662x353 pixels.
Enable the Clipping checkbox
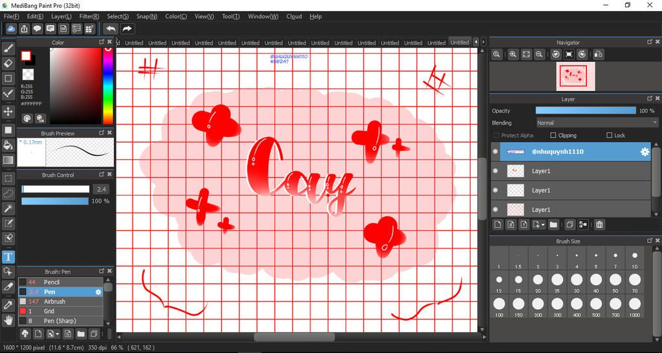coord(553,136)
